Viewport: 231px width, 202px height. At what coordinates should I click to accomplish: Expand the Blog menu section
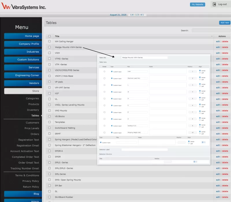[x=23, y=194]
